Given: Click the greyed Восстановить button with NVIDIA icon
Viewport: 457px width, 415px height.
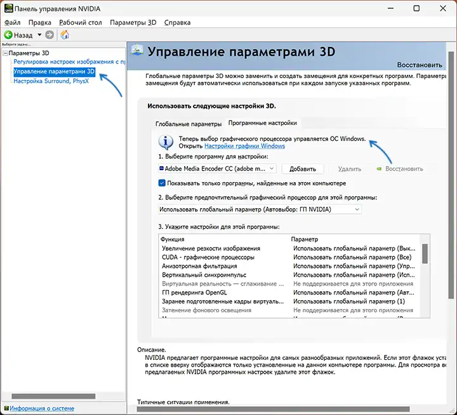Looking at the screenshot, I should (x=404, y=169).
